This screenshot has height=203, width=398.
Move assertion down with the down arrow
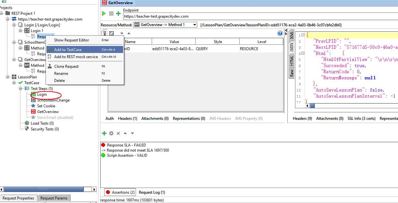click(x=132, y=133)
